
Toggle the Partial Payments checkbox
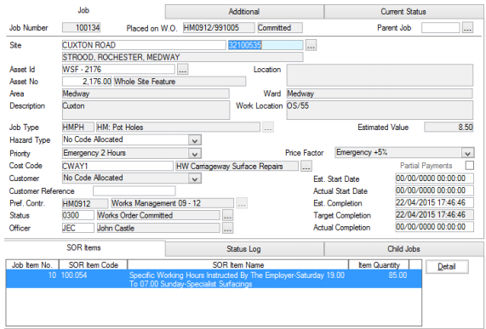[x=470, y=165]
